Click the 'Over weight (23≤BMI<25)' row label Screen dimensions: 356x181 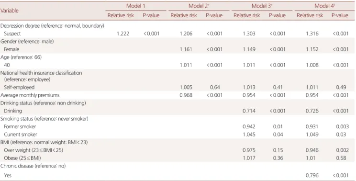(x=33, y=150)
